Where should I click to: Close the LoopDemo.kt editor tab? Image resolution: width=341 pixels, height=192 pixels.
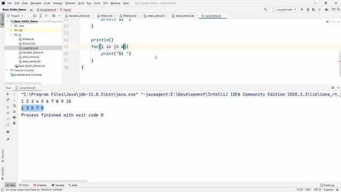click(x=224, y=16)
